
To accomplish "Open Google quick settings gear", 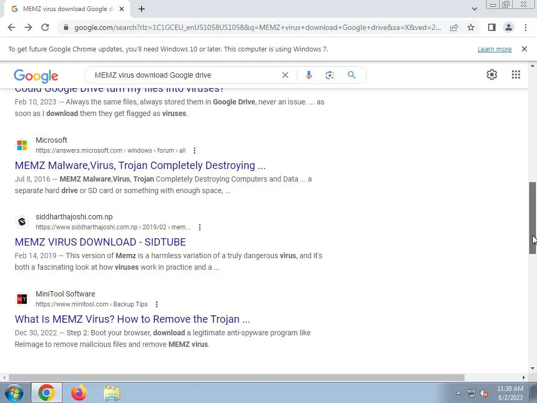I will pyautogui.click(x=492, y=75).
